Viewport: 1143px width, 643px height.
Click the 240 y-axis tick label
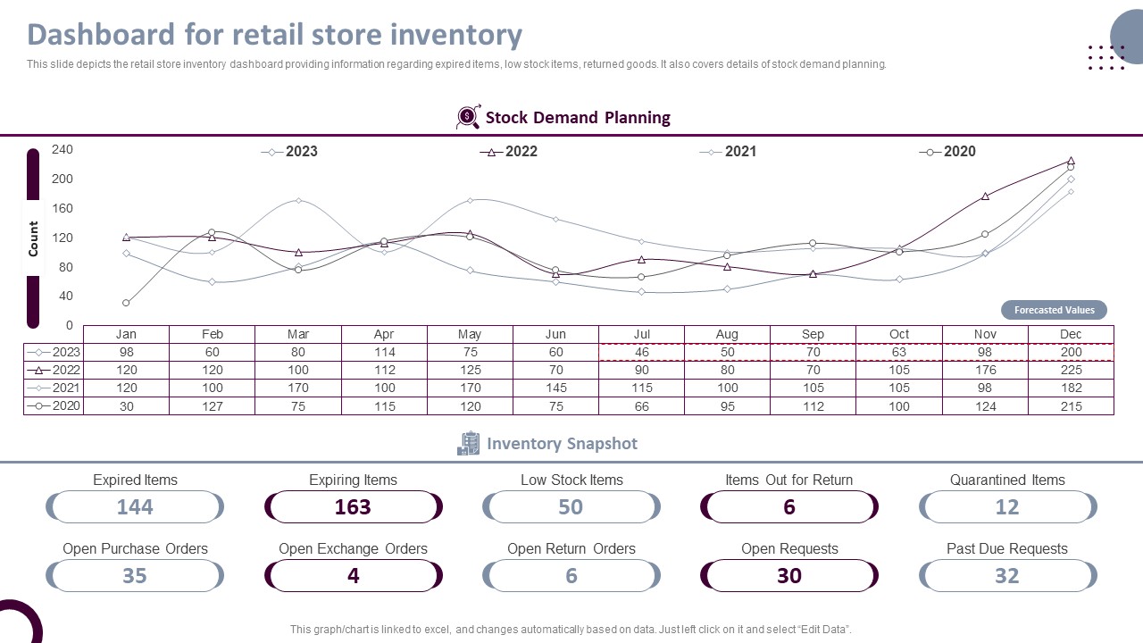(62, 149)
